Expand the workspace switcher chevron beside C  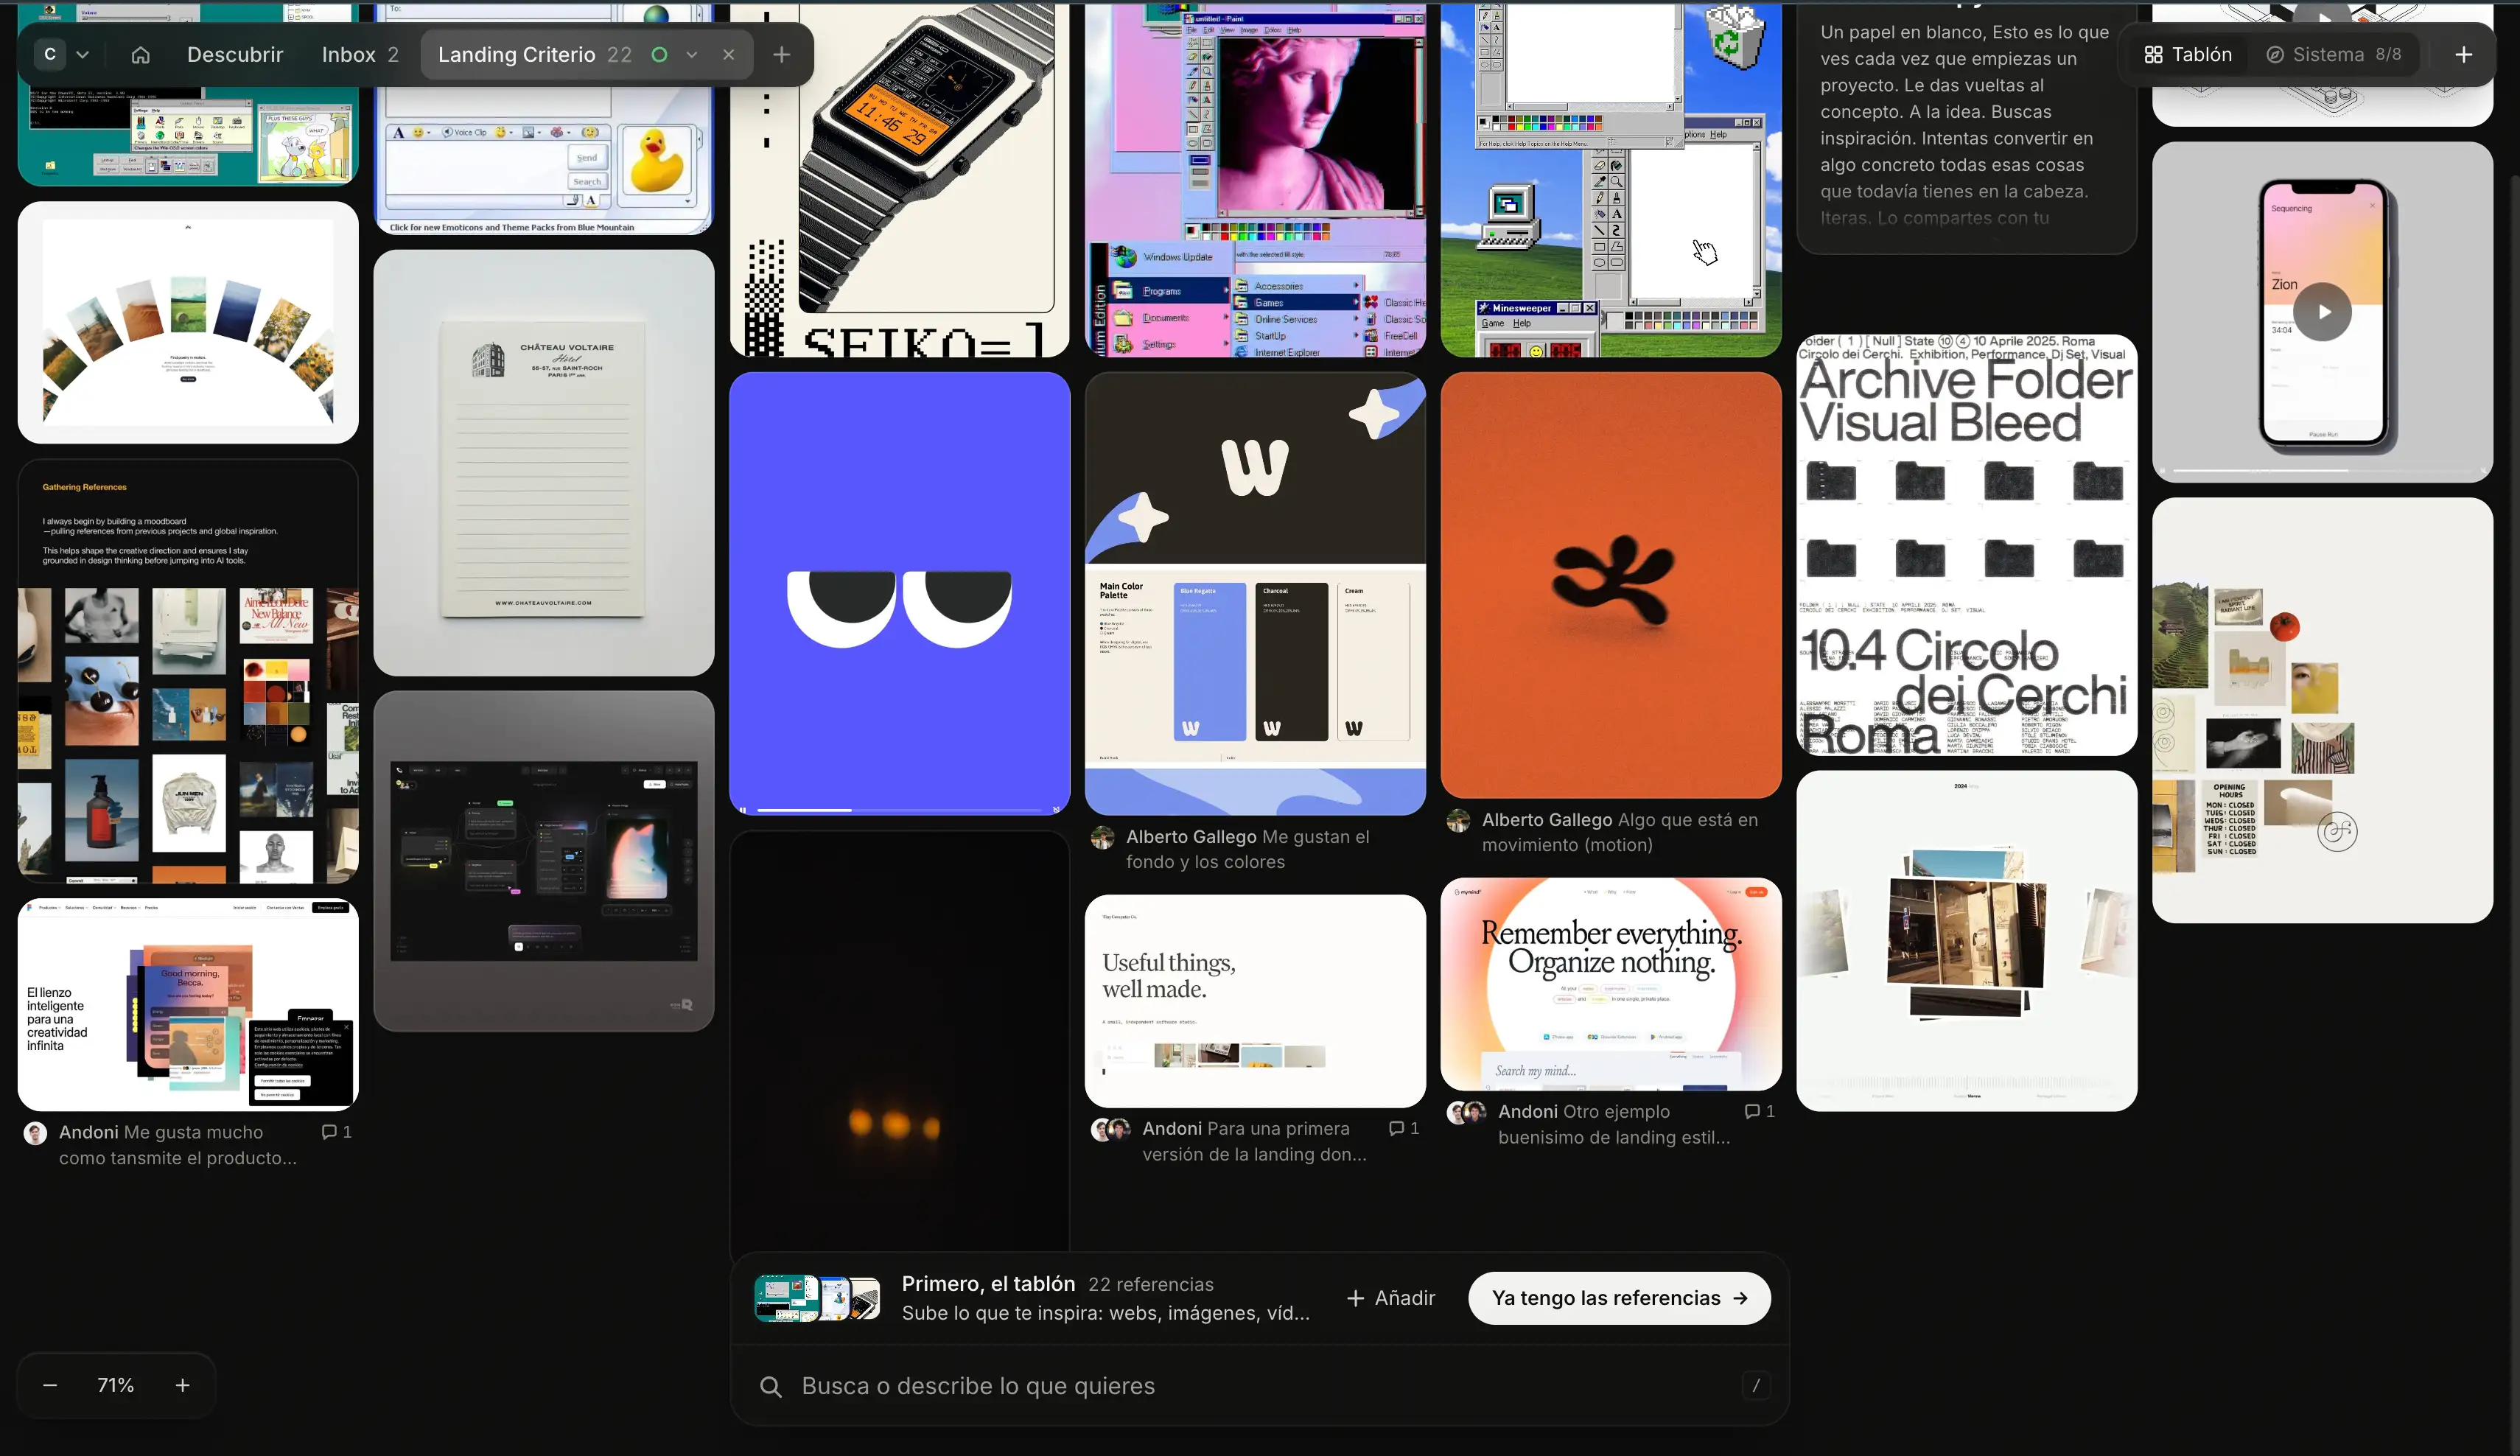(x=83, y=55)
